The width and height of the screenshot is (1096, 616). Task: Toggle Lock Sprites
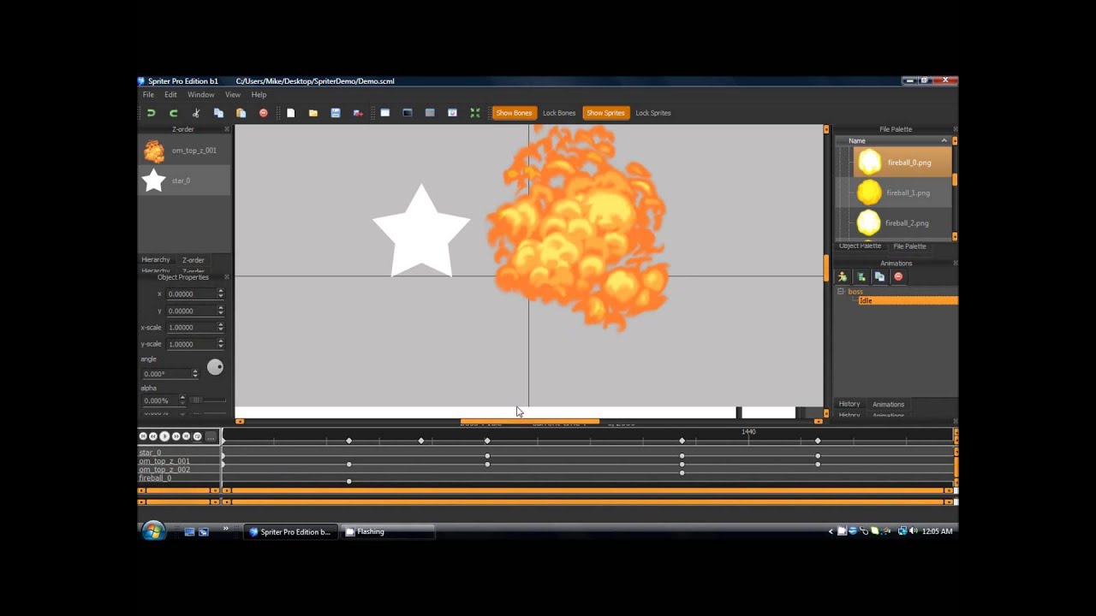click(x=653, y=113)
